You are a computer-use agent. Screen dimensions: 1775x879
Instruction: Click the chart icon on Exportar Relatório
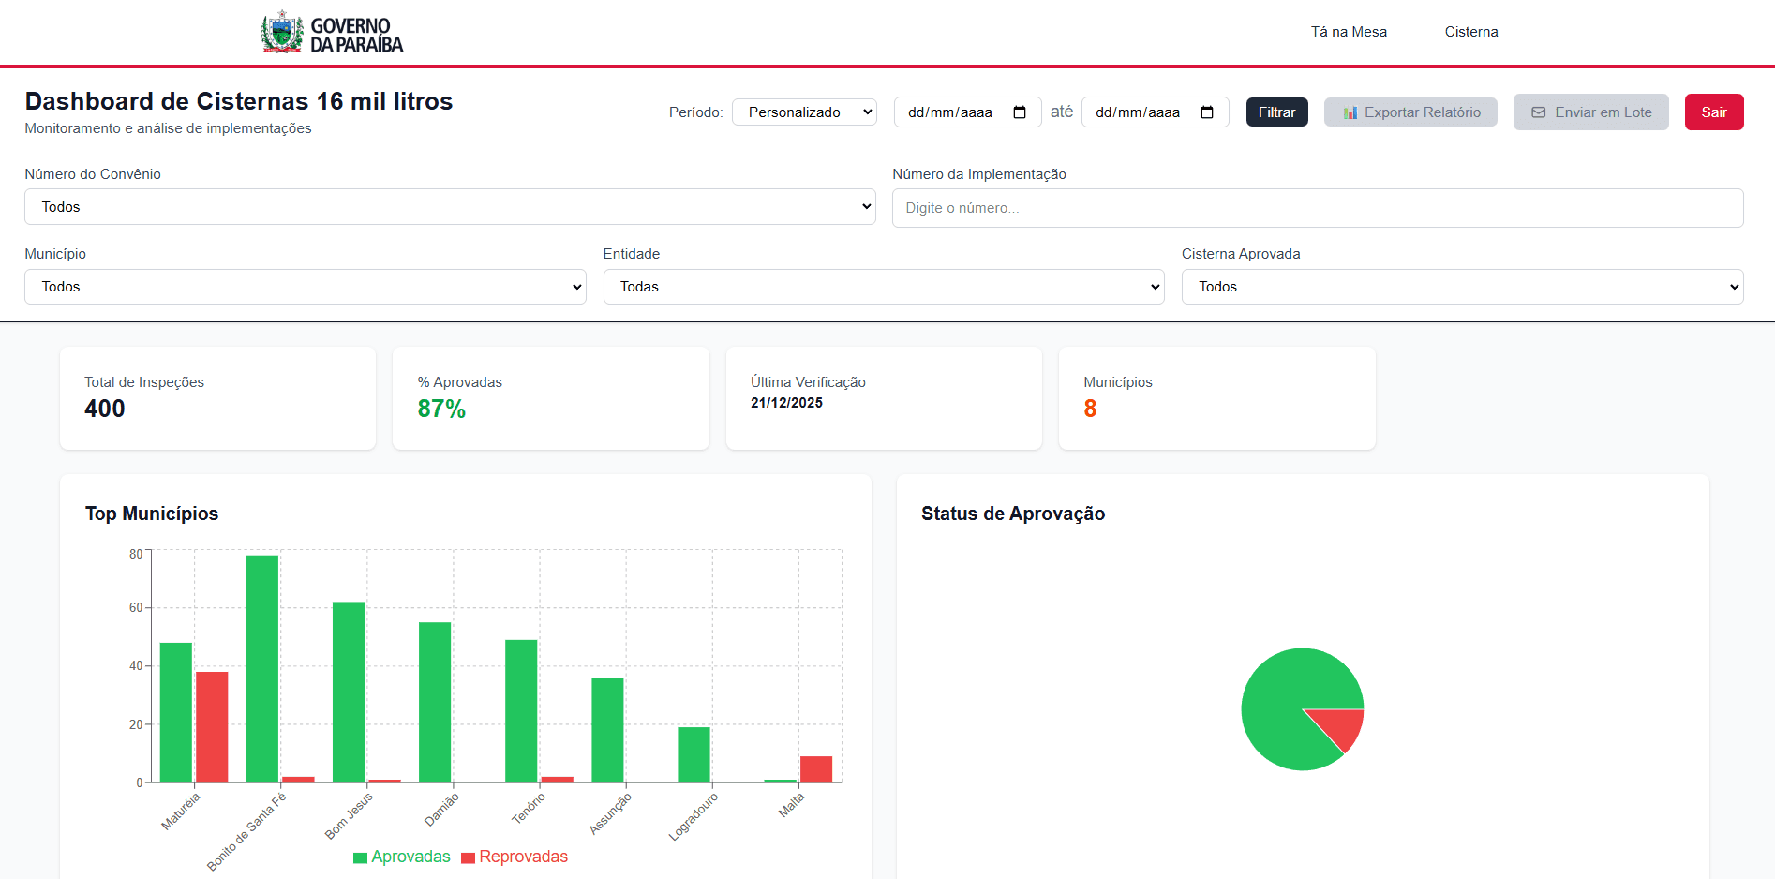coord(1350,112)
